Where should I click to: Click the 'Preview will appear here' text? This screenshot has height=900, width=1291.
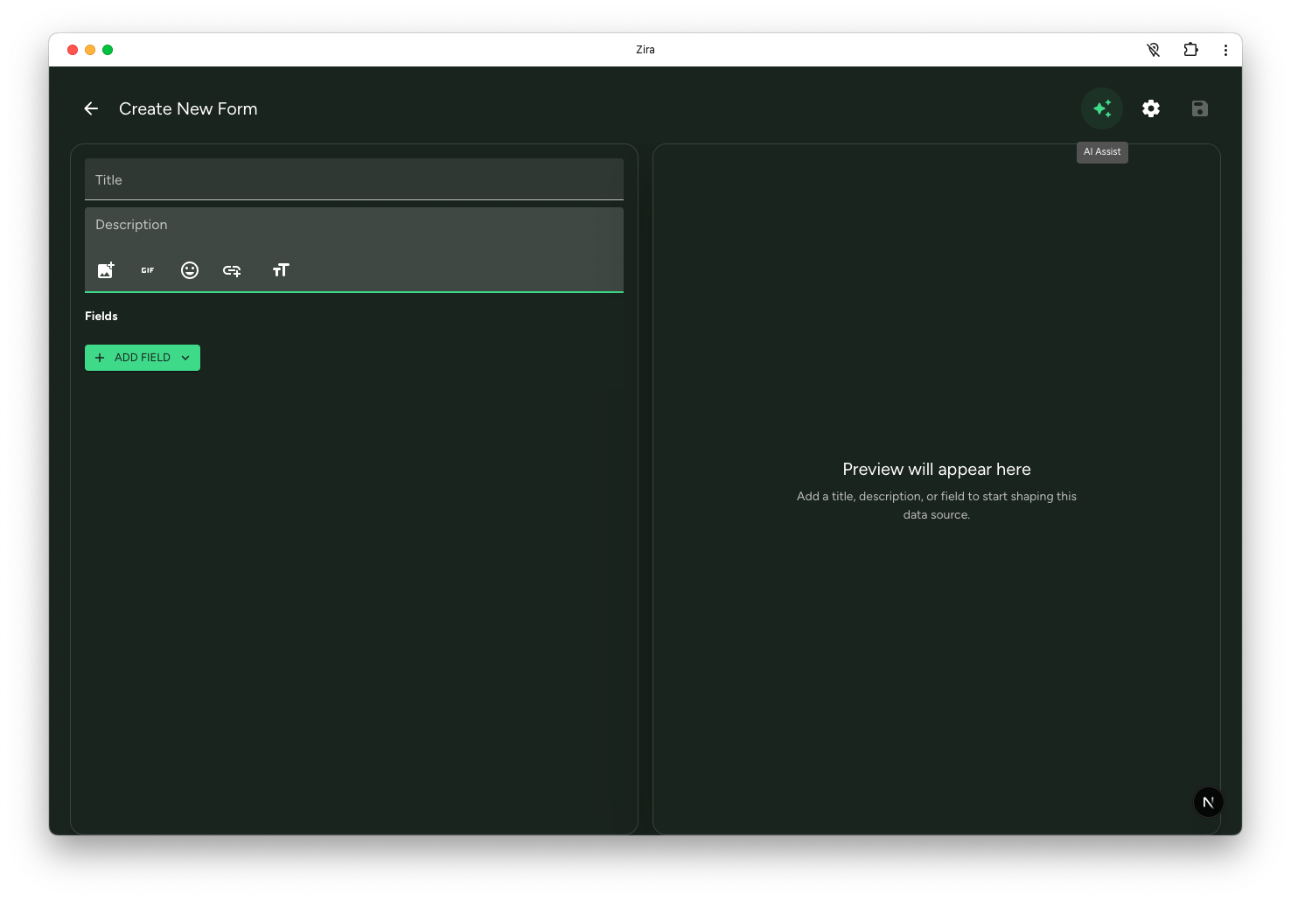pos(937,470)
